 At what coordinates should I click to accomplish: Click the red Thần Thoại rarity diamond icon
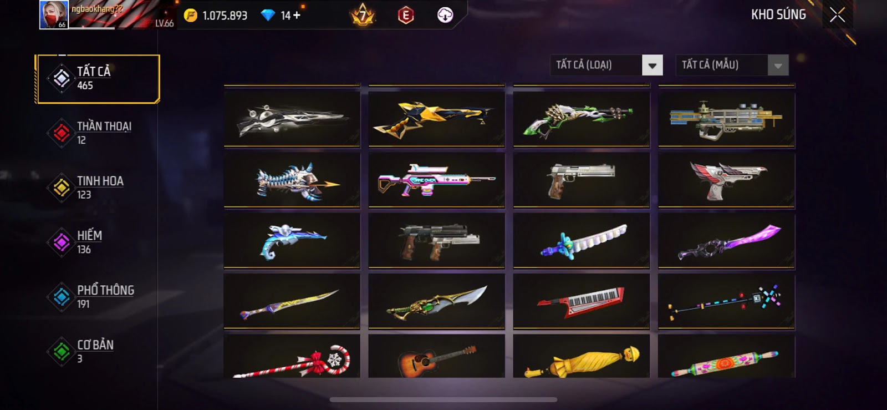pos(61,133)
